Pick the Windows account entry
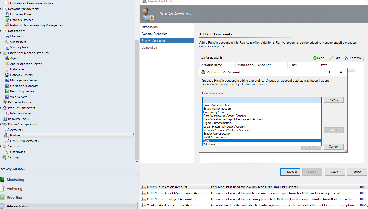The height and width of the screenshot is (209, 368). click(262, 144)
